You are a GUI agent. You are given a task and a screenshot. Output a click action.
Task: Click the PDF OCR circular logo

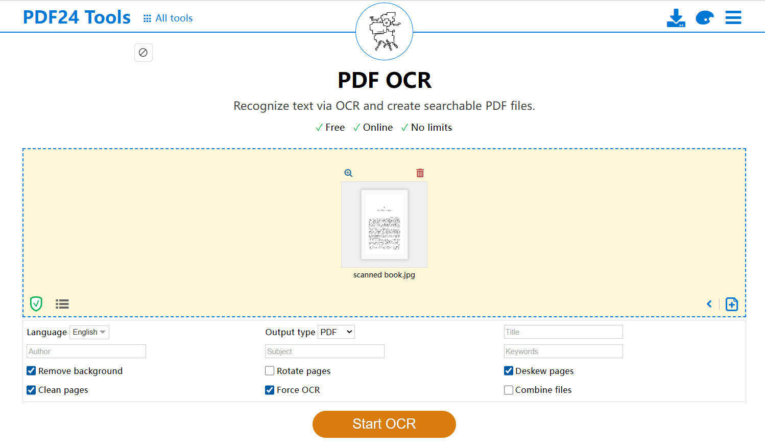[384, 31]
